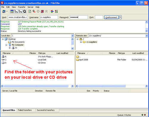
Task: Cancel current operation icon
Action: pos(38,12)
